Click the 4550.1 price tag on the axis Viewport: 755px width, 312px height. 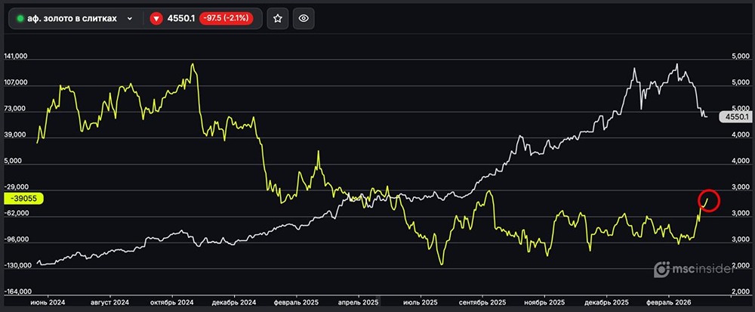tap(735, 116)
